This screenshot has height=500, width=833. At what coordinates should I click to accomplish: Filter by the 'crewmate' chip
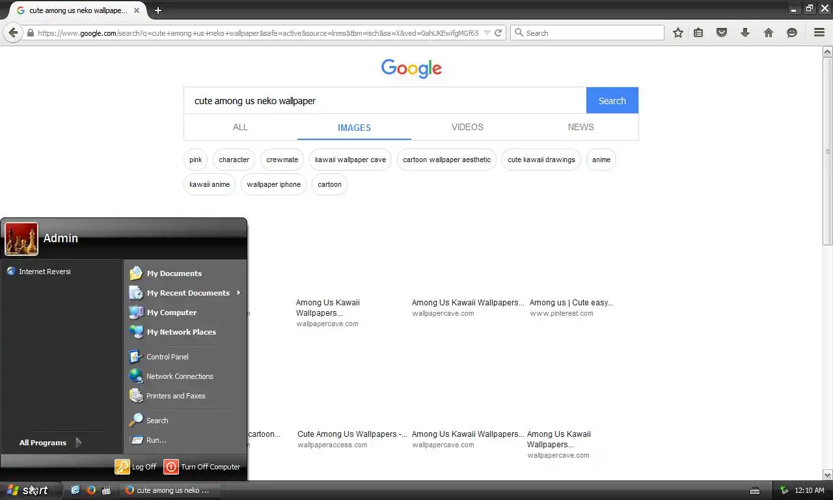[x=282, y=160]
